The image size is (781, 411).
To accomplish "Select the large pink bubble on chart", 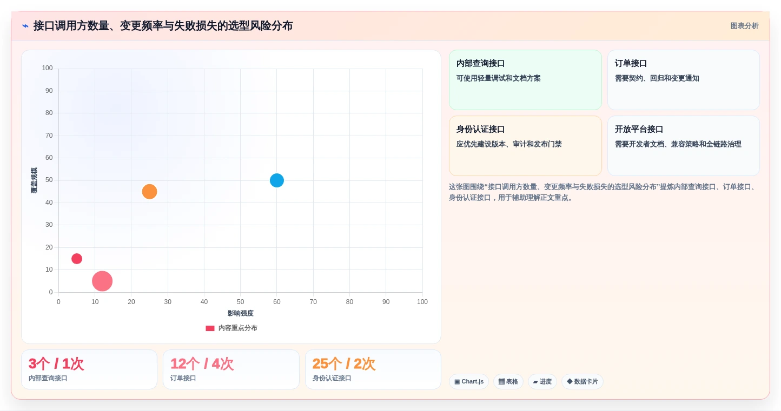I will tap(102, 281).
